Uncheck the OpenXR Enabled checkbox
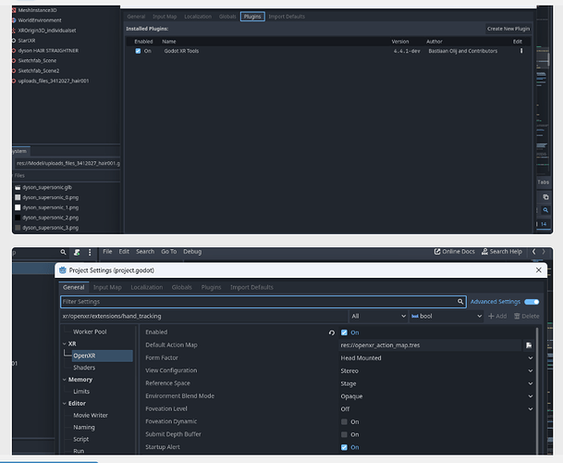Image resolution: width=563 pixels, height=463 pixels. click(x=345, y=332)
